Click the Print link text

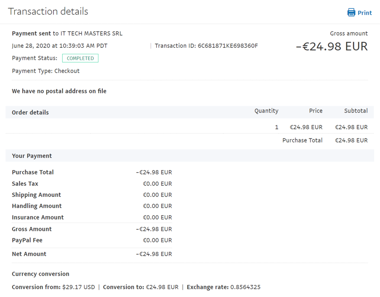365,13
